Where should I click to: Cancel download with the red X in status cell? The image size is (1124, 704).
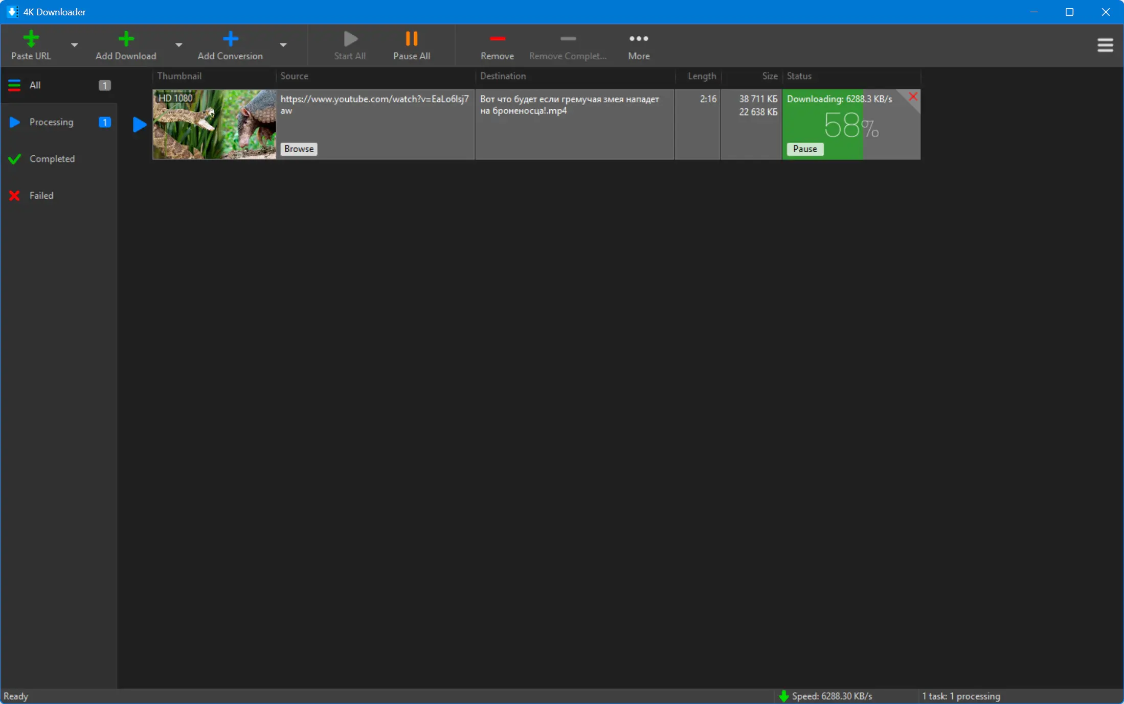(913, 97)
